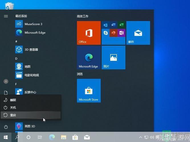Click the # letter group header

coord(16,41)
